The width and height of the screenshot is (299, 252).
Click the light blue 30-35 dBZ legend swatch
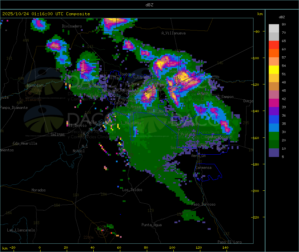point(274,128)
